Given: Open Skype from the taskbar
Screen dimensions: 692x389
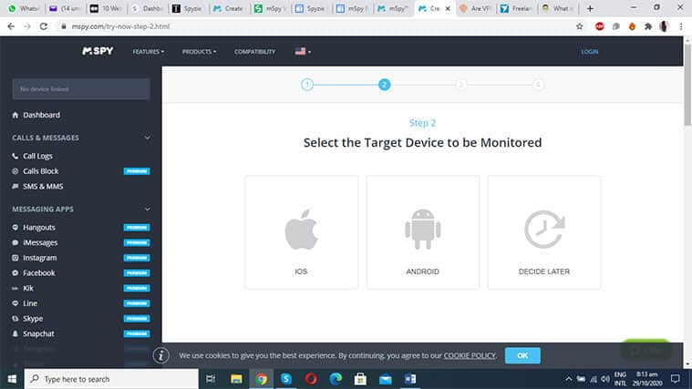Looking at the screenshot, I should click(x=286, y=379).
